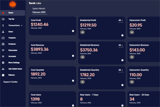Screen dimensions: 160x107
Task: Click info icon on Residential Revenue card
Action: 122,60
